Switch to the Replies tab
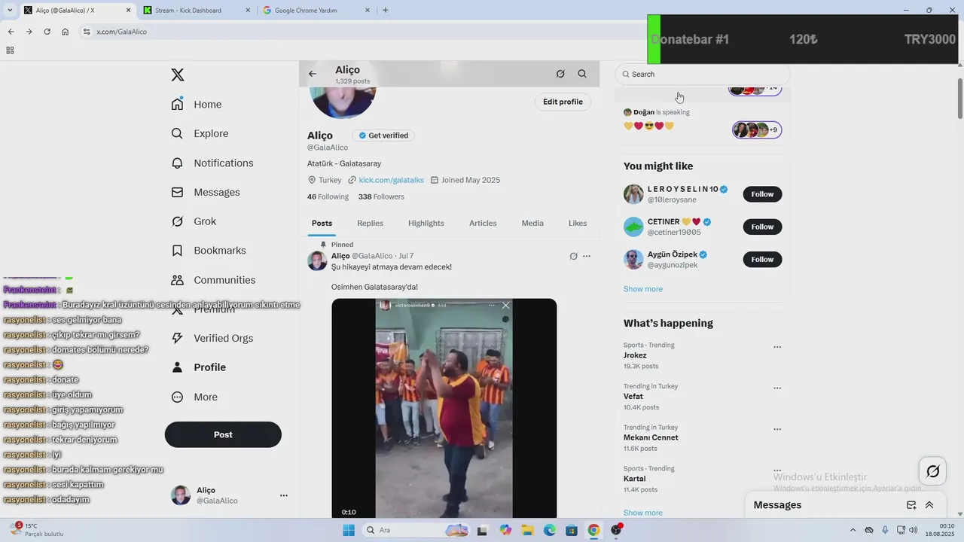964x542 pixels. 370,224
